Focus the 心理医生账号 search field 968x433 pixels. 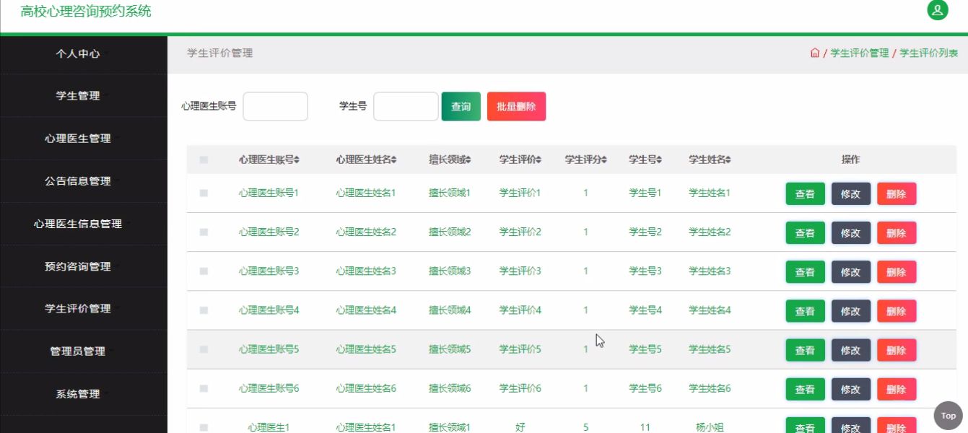pos(276,106)
